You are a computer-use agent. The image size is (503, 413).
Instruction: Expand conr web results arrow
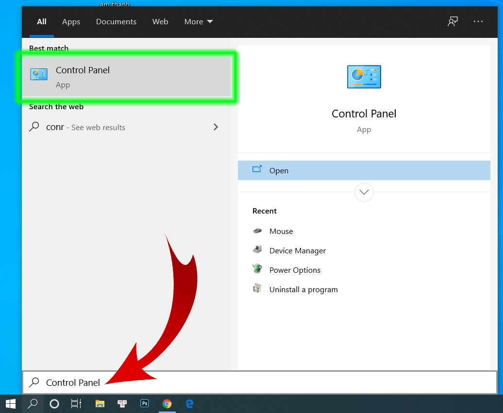pyautogui.click(x=216, y=127)
